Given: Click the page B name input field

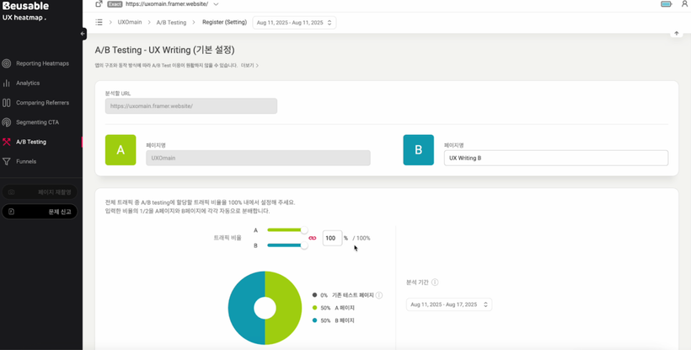Looking at the screenshot, I should coord(555,158).
